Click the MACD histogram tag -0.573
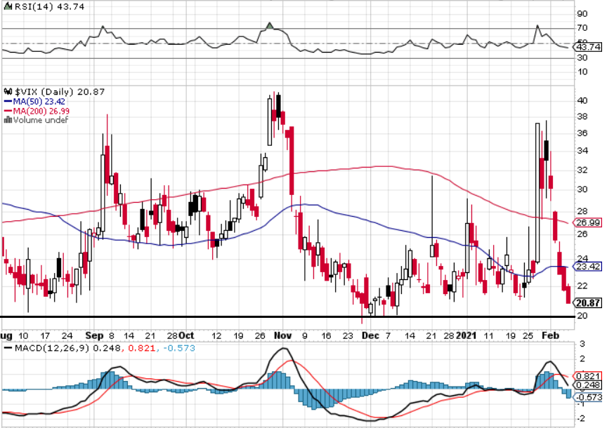Image resolution: width=607 pixels, height=428 pixels. click(587, 397)
